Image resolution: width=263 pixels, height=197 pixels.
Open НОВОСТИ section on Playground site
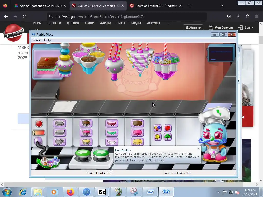(54, 23)
